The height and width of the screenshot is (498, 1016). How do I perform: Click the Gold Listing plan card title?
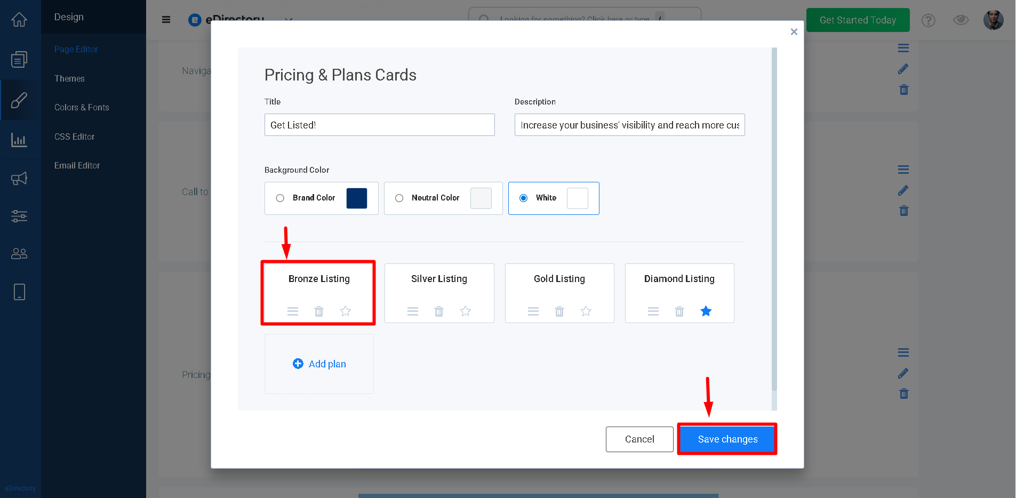click(x=559, y=279)
